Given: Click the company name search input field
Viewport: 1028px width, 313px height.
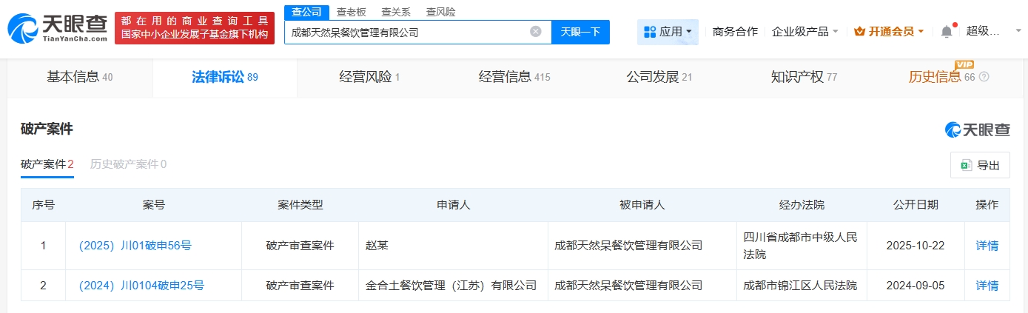Looking at the screenshot, I should (407, 32).
